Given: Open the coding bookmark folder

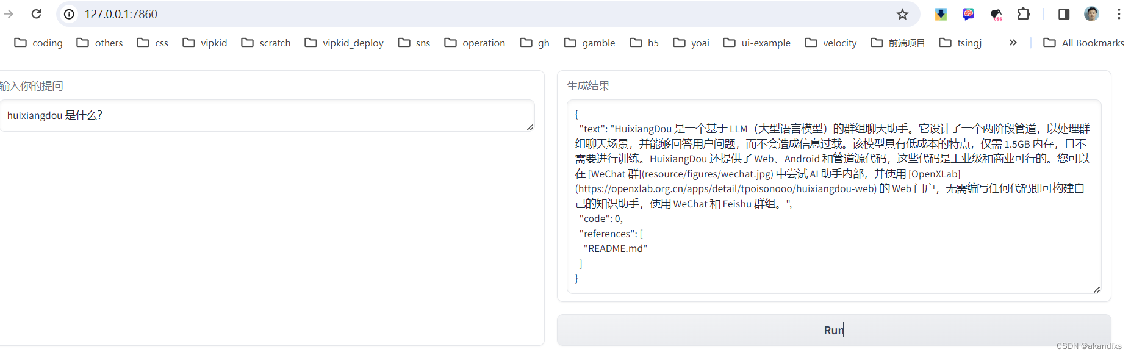Looking at the screenshot, I should tap(38, 43).
